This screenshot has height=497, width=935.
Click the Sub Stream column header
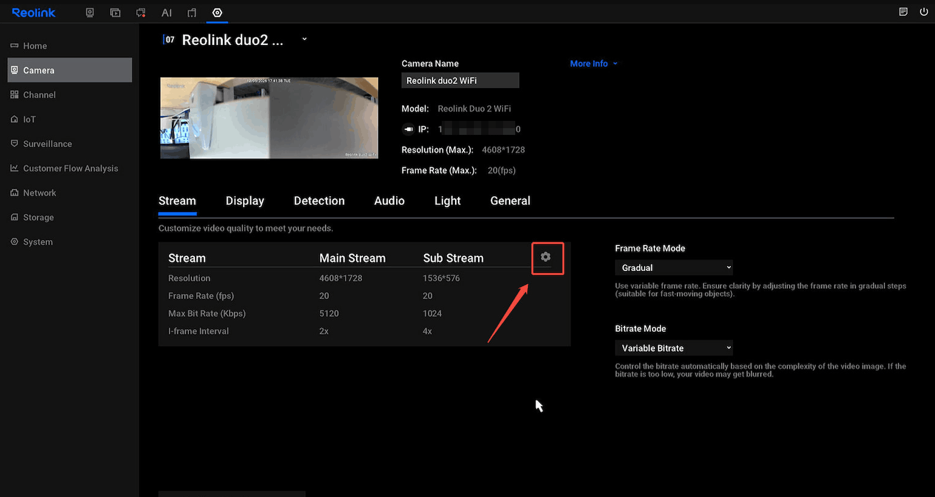453,258
